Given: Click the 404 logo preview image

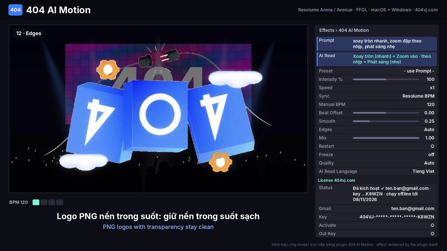Looking at the screenshot, I should pyautogui.click(x=158, y=109).
